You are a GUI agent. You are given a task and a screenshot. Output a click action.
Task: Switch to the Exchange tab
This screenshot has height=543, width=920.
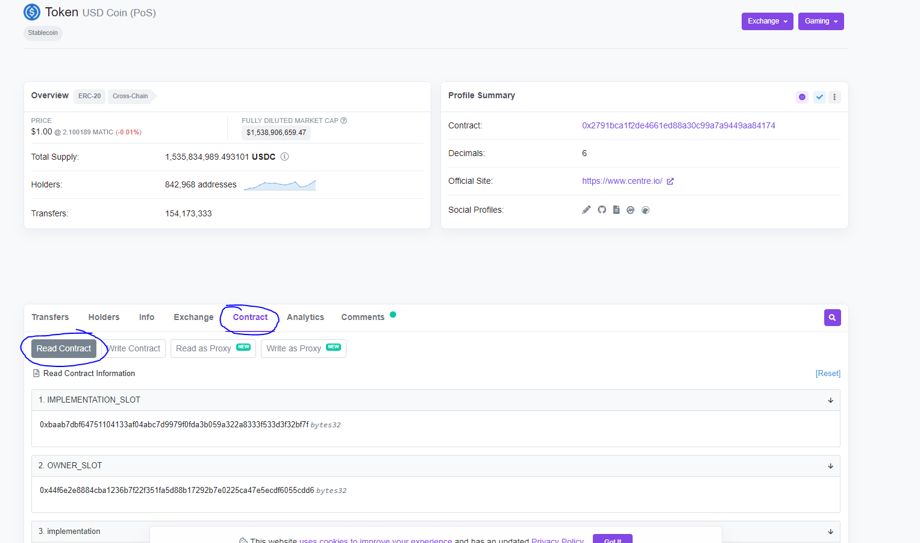(193, 317)
